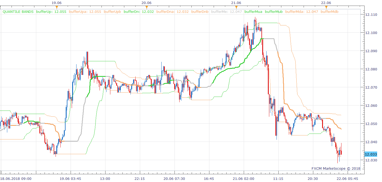Click the 20:30 time axis label

pos(313,179)
